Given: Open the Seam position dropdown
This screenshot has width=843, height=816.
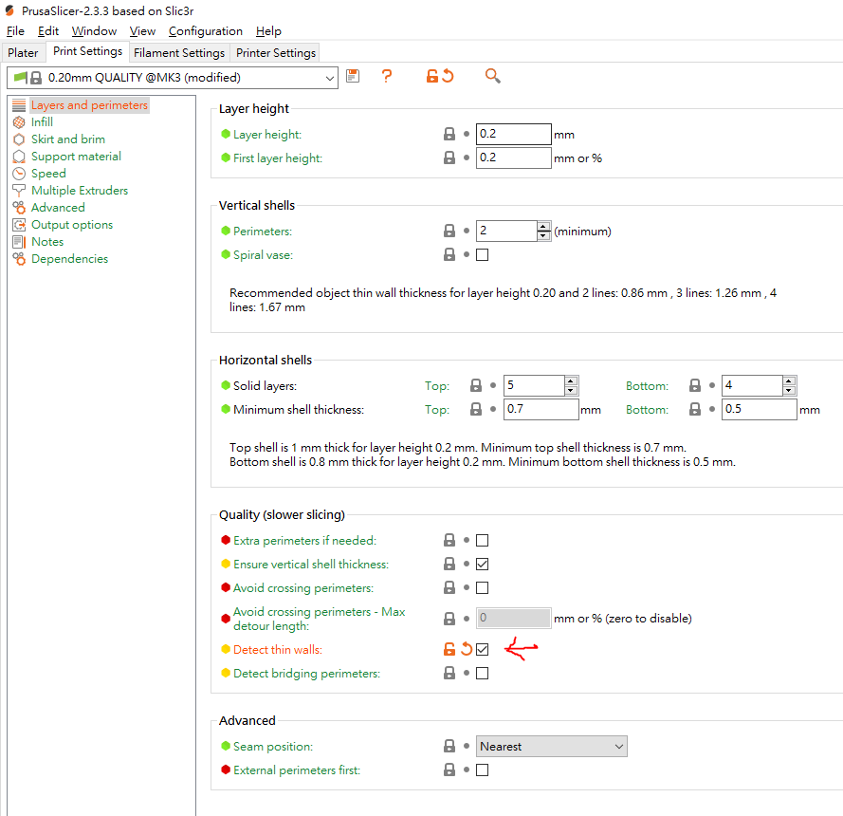Looking at the screenshot, I should point(552,746).
